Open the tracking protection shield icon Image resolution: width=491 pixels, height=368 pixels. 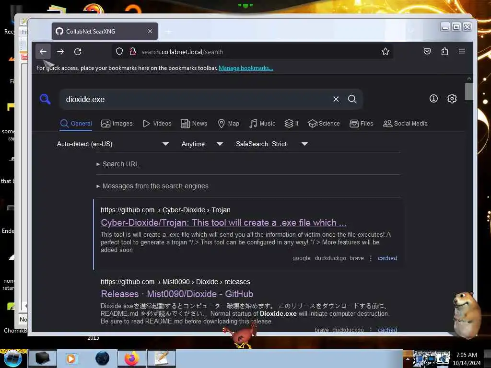point(119,52)
